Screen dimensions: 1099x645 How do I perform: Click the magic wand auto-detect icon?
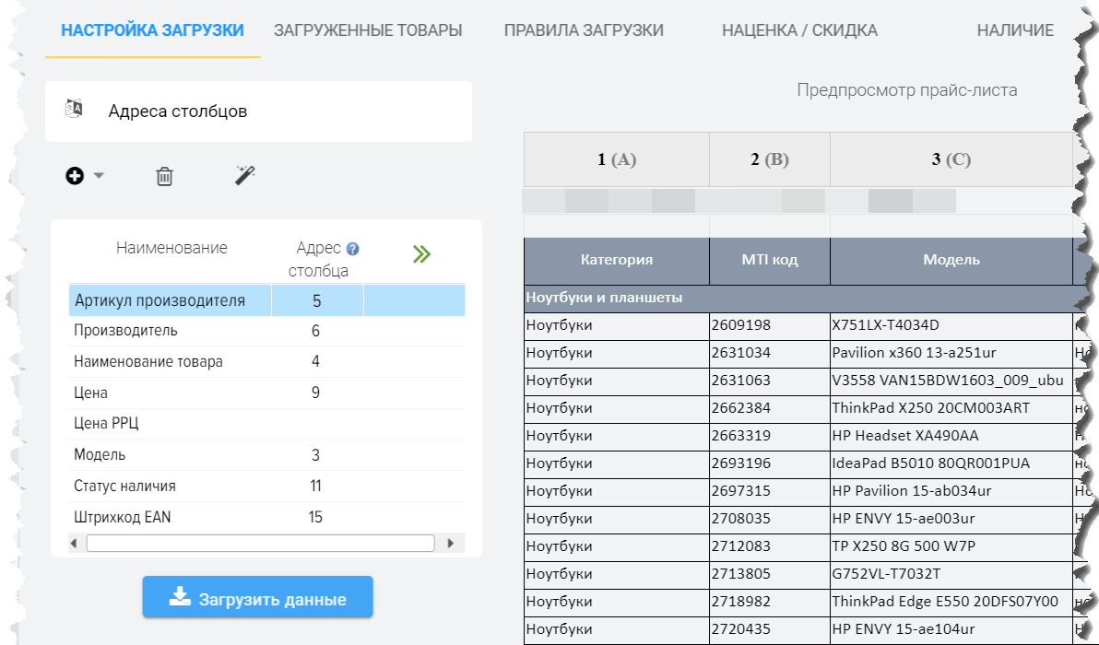(x=244, y=175)
